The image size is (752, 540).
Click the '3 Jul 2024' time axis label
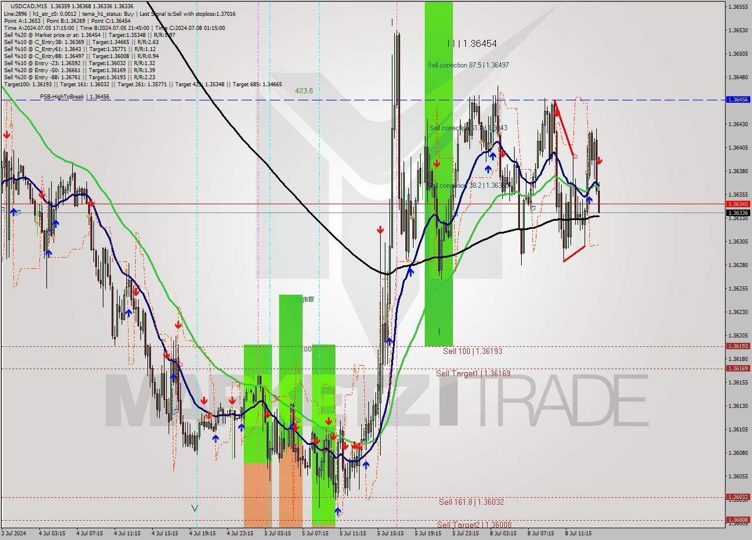(x=14, y=534)
